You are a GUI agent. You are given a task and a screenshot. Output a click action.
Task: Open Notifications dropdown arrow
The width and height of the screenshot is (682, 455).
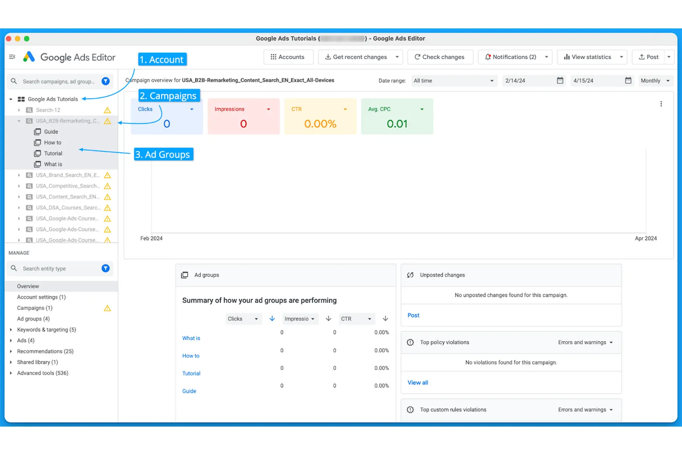tap(546, 57)
